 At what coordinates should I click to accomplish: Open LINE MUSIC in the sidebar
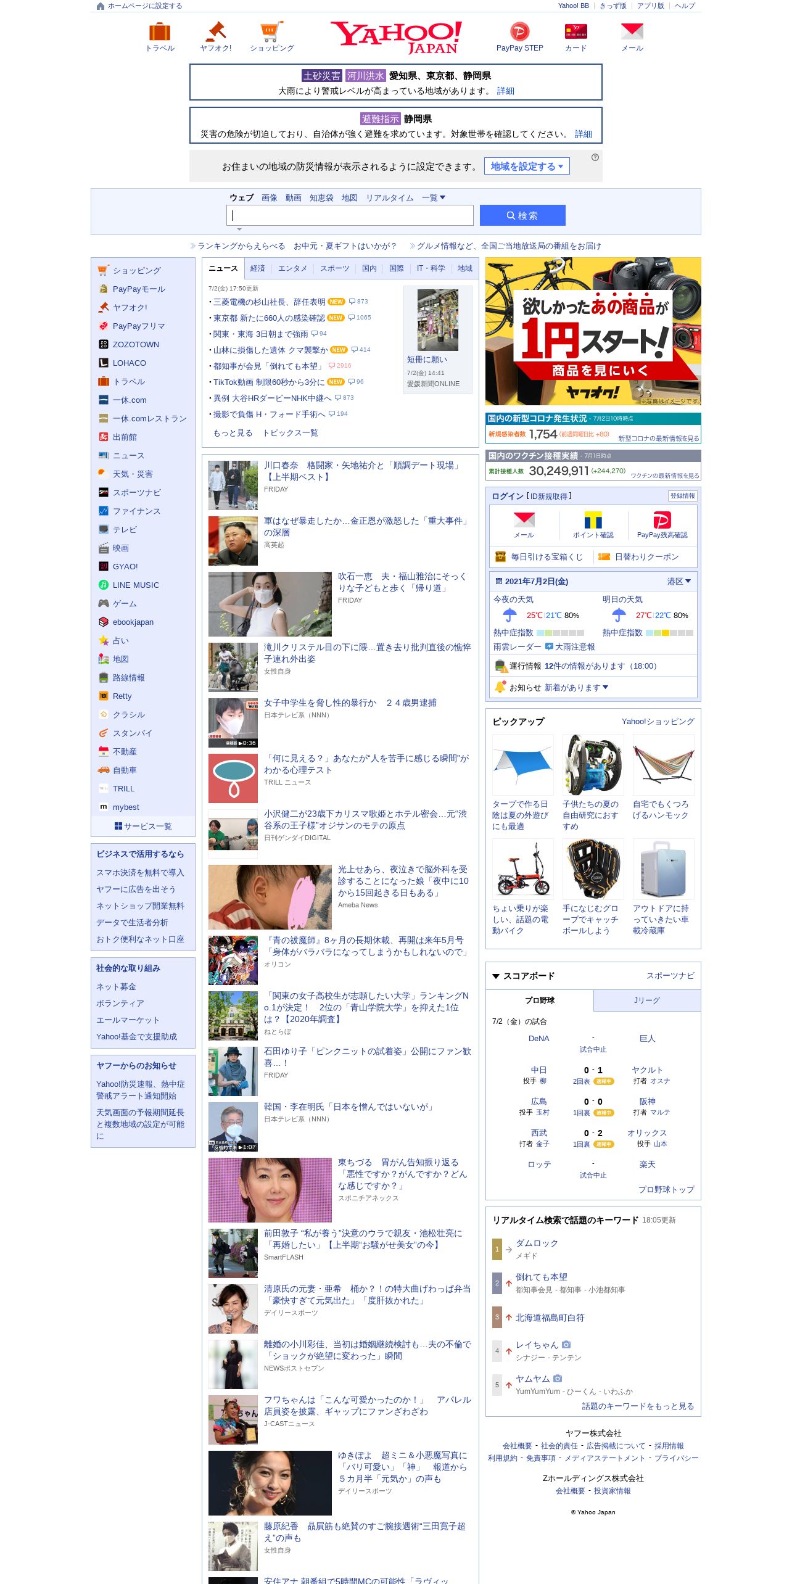tap(136, 585)
